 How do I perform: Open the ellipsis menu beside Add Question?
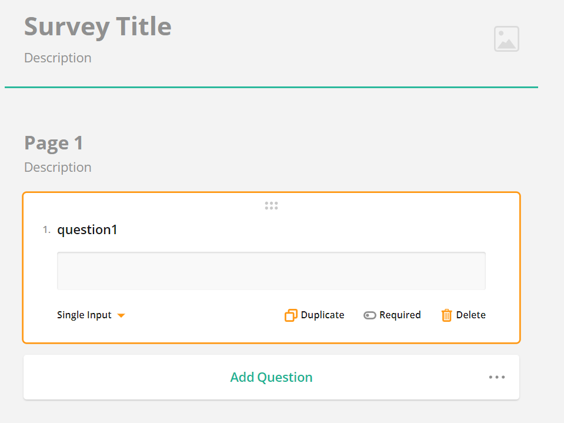(x=497, y=377)
